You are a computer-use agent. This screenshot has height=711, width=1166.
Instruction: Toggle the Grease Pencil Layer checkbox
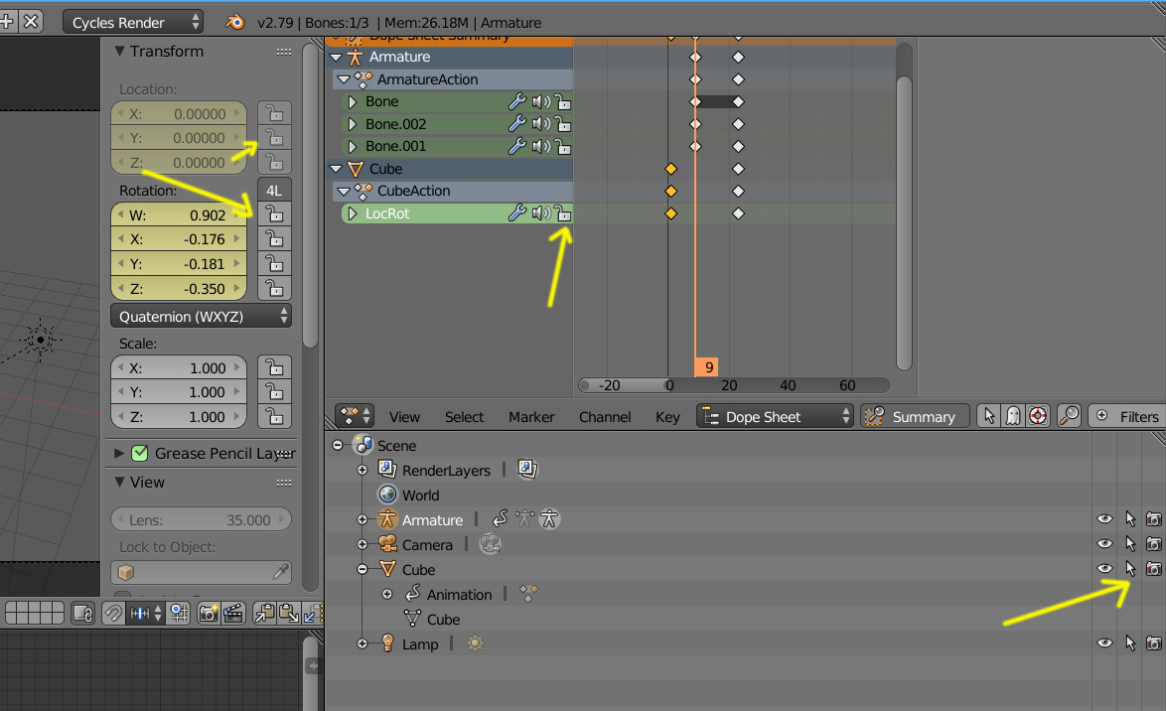[139, 453]
